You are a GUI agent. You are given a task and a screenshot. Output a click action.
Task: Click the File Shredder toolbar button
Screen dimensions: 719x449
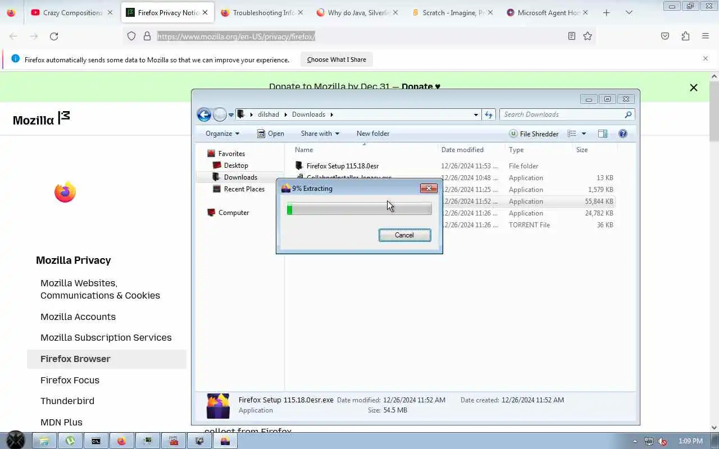[x=534, y=134]
